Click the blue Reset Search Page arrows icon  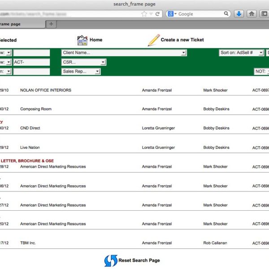110,260
